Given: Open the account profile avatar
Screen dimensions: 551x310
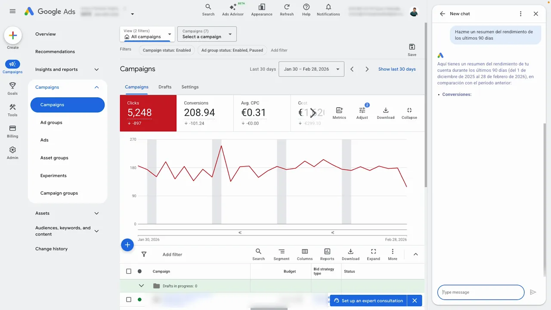Looking at the screenshot, I should 414,12.
